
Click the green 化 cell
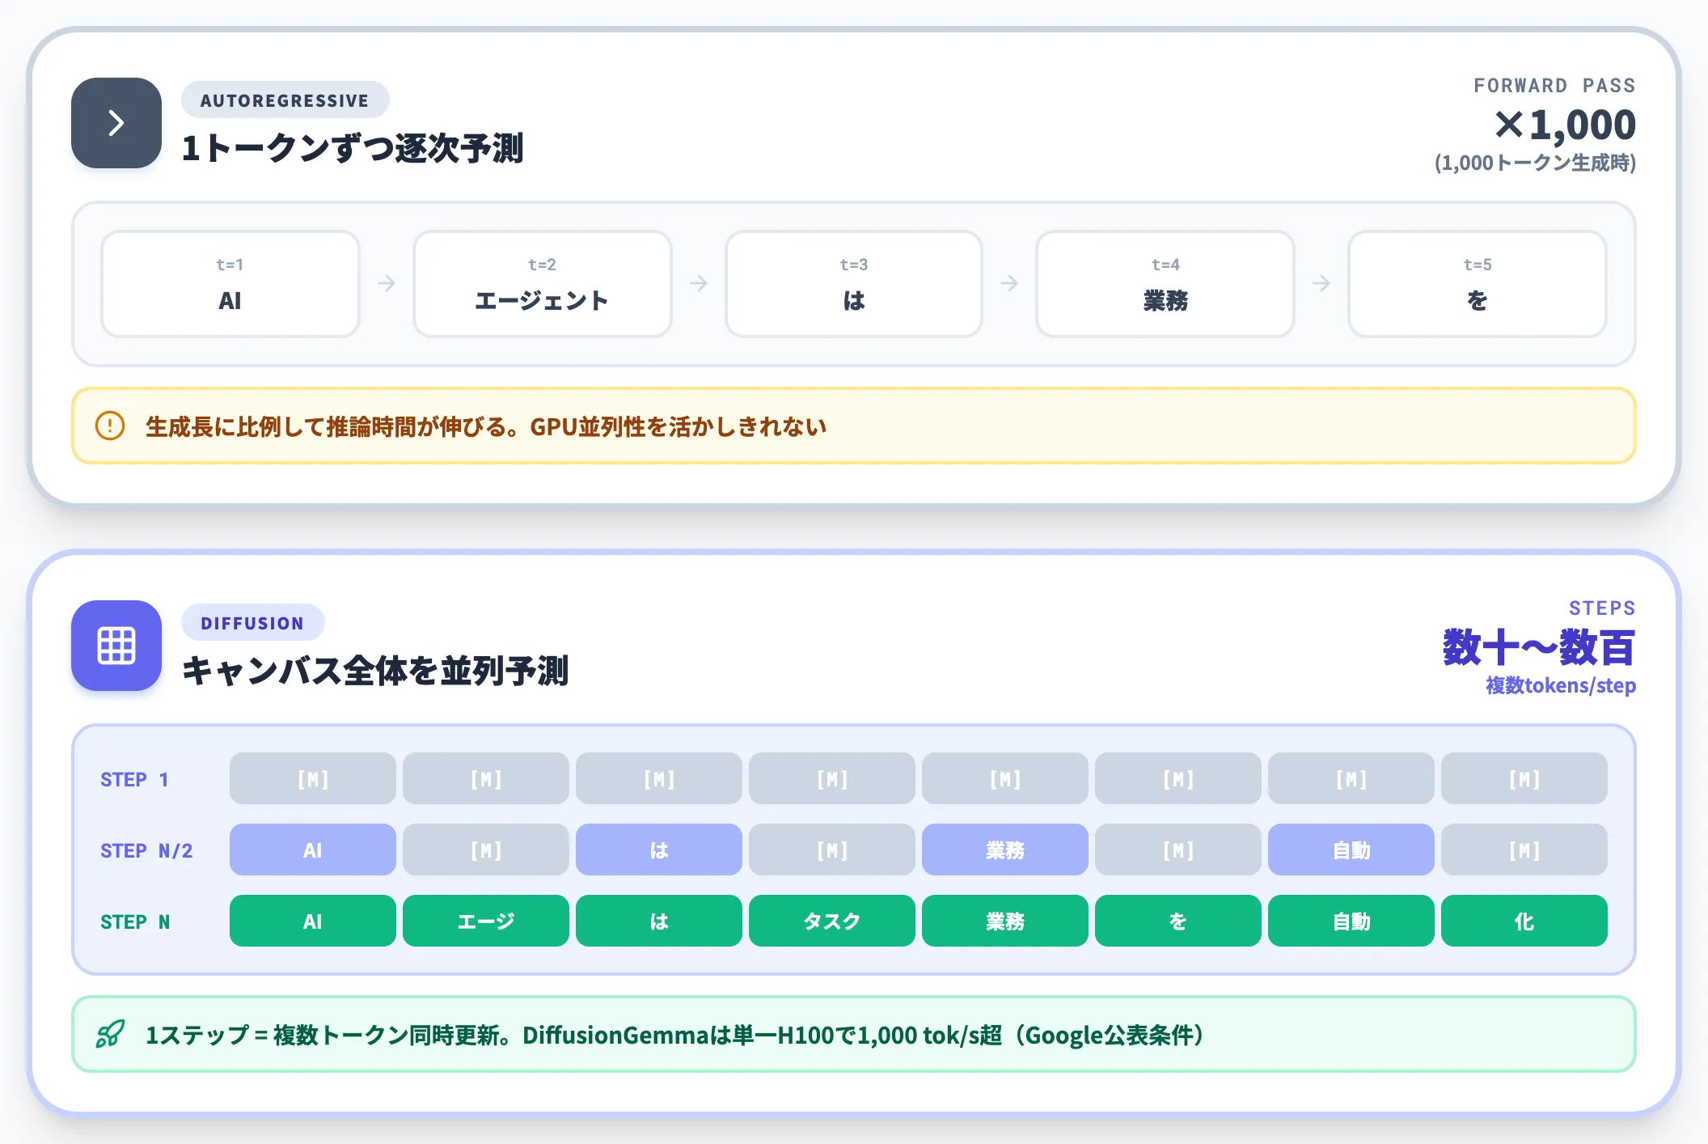click(x=1524, y=921)
